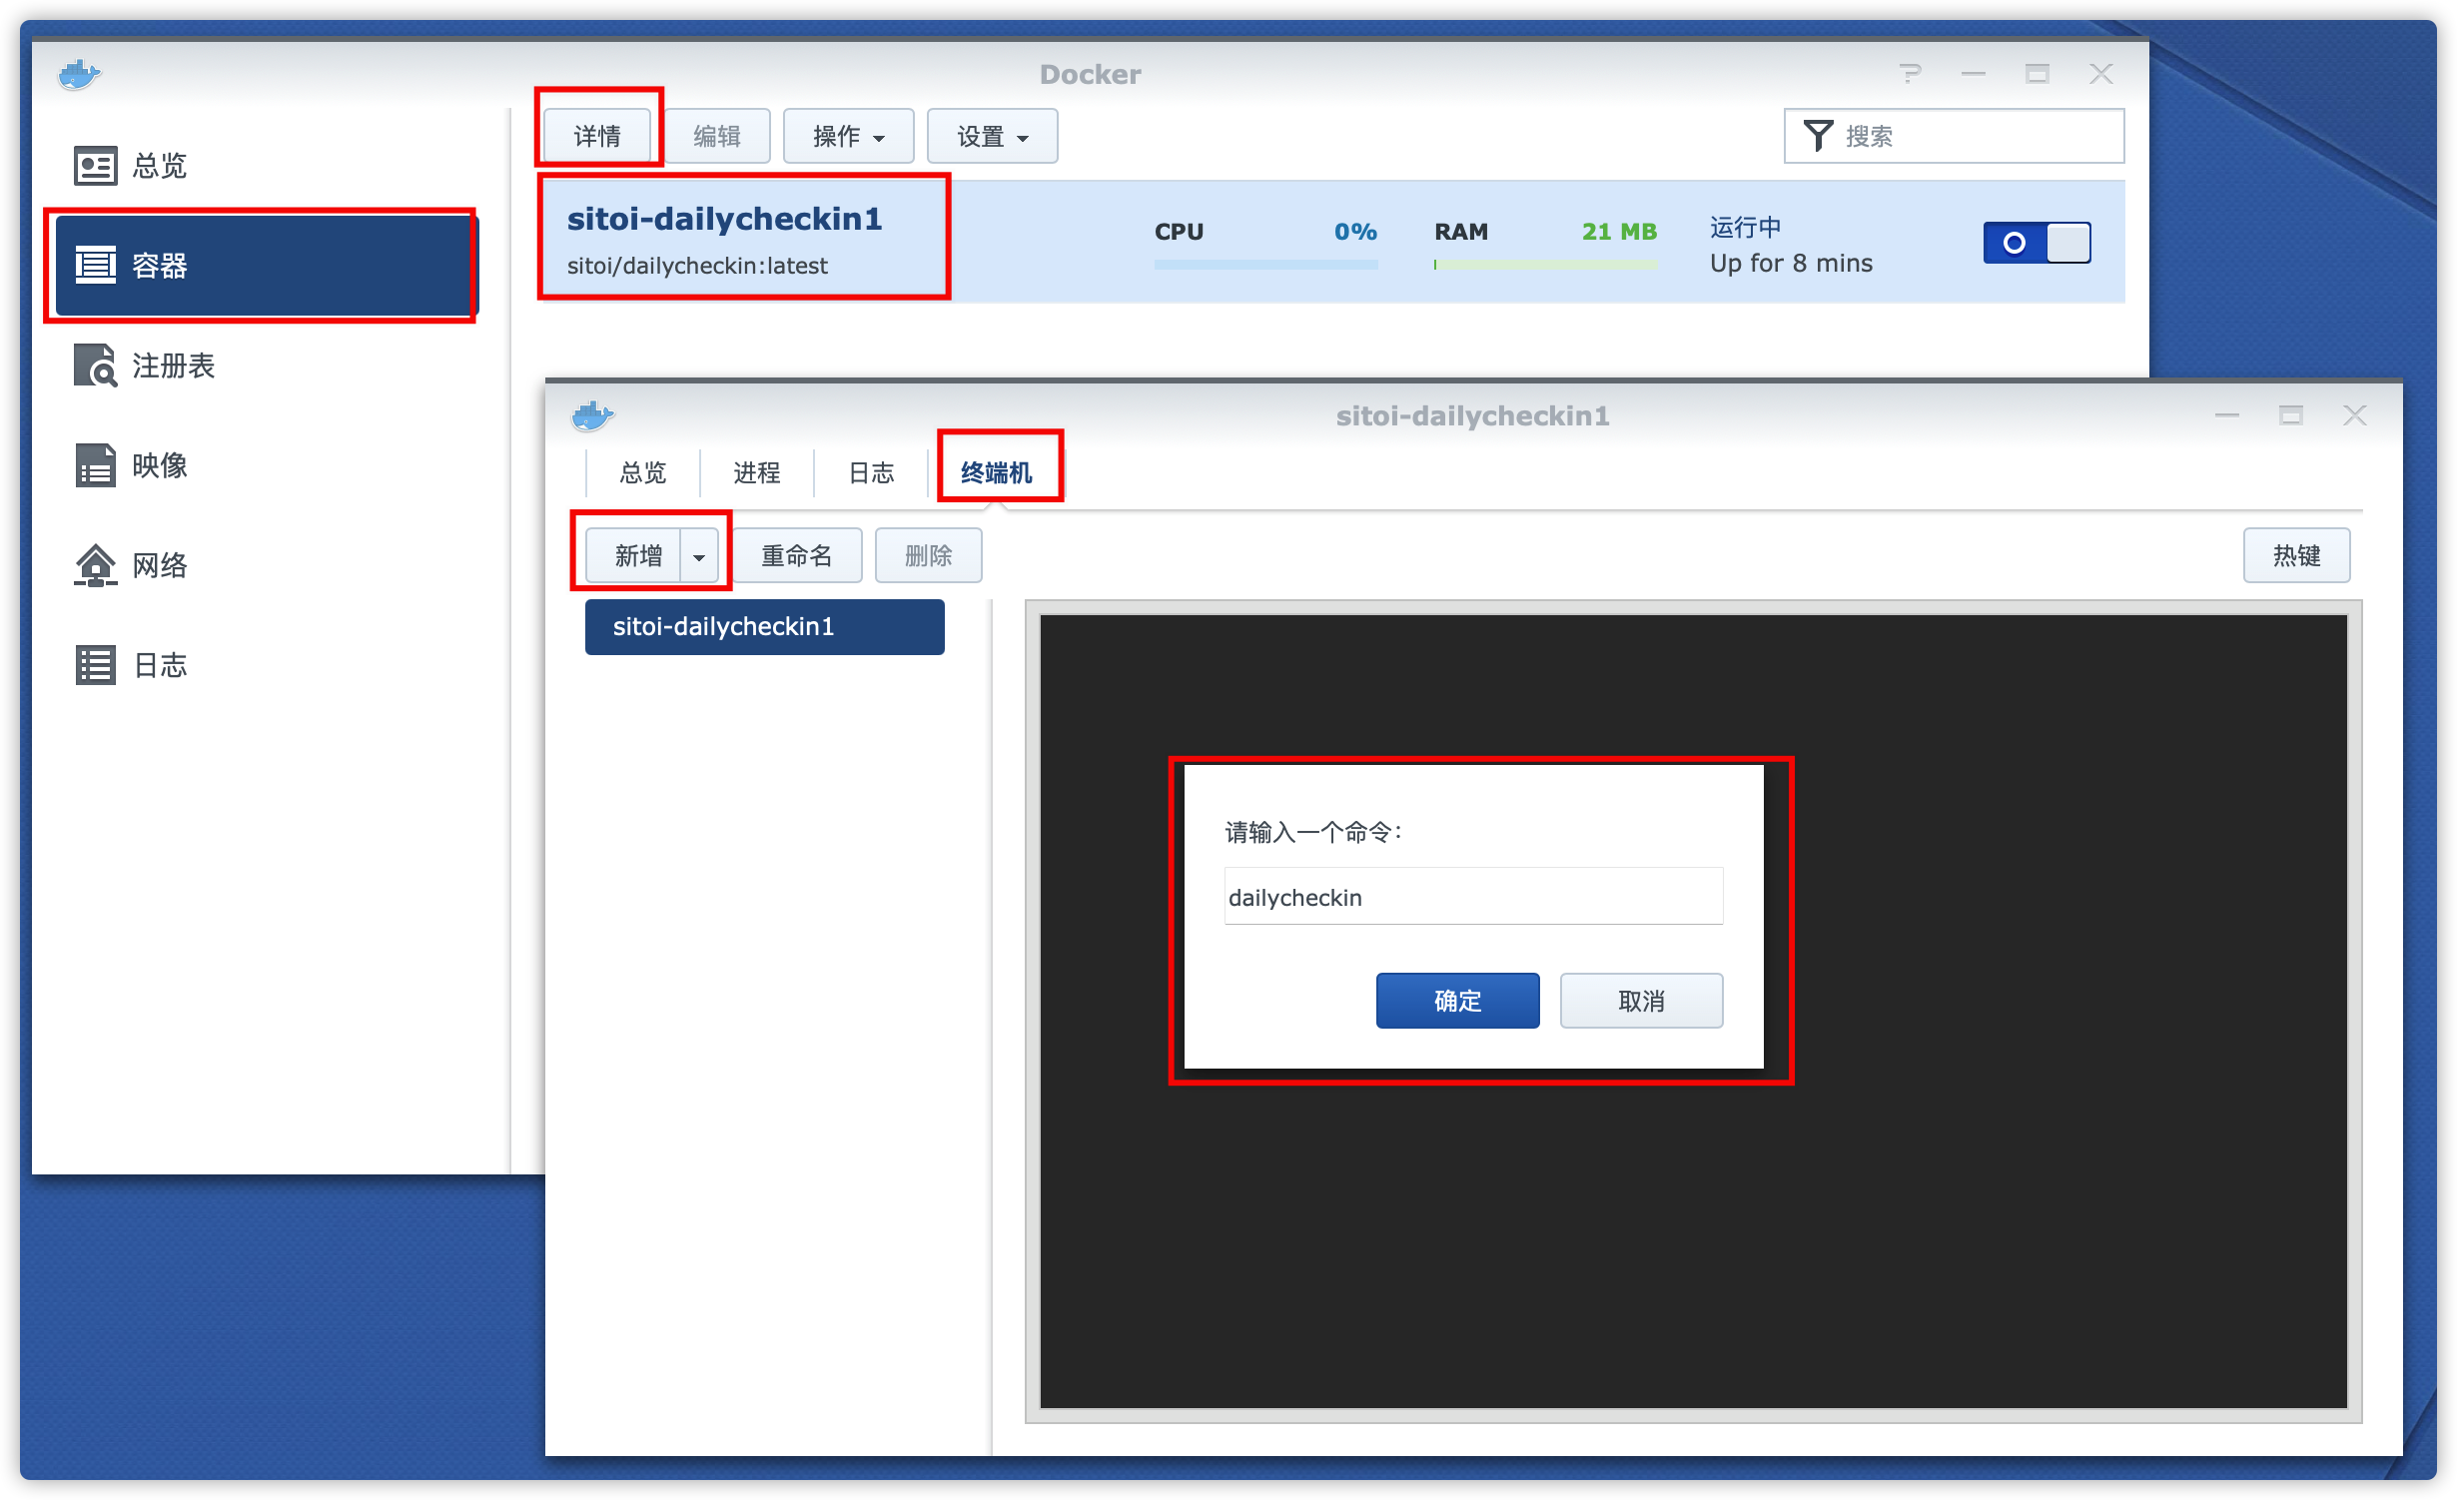Switch to 总览 tab in container window
Viewport: 2457px width, 1500px height.
click(642, 472)
